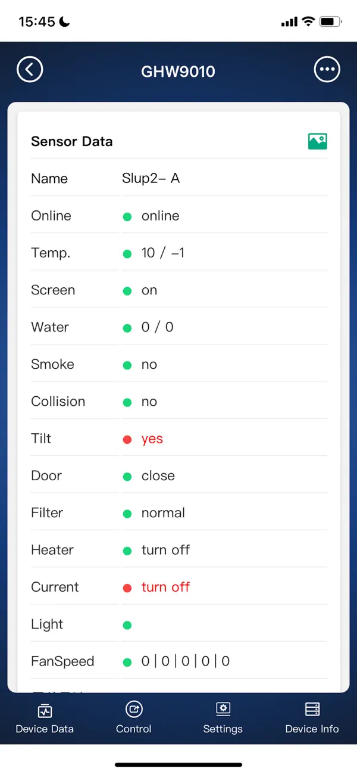The height and width of the screenshot is (774, 357).
Task: Tap the Do Not Disturb moon icon
Action: [64, 20]
